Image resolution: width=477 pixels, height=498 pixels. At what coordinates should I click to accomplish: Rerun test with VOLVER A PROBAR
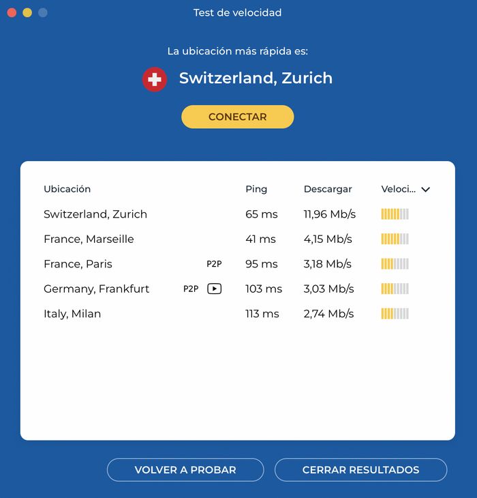[185, 470]
